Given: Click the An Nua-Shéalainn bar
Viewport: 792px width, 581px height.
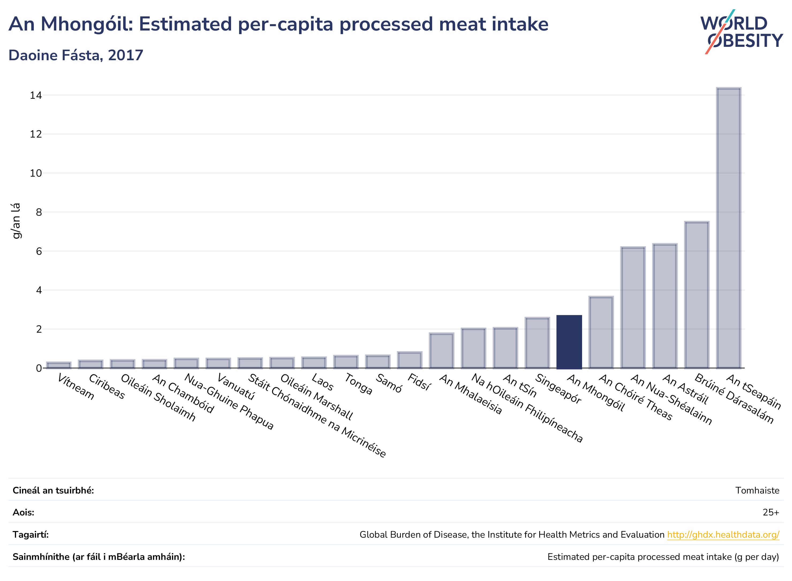Looking at the screenshot, I should 633,307.
